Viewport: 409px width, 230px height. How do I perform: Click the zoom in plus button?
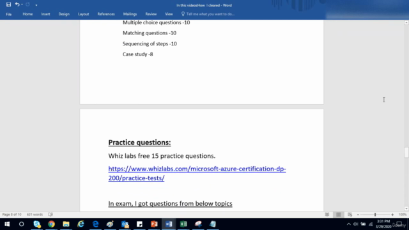pos(392,215)
